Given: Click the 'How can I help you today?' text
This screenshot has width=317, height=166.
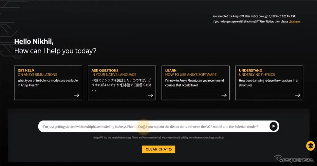Looking at the screenshot, I should tap(55, 51).
